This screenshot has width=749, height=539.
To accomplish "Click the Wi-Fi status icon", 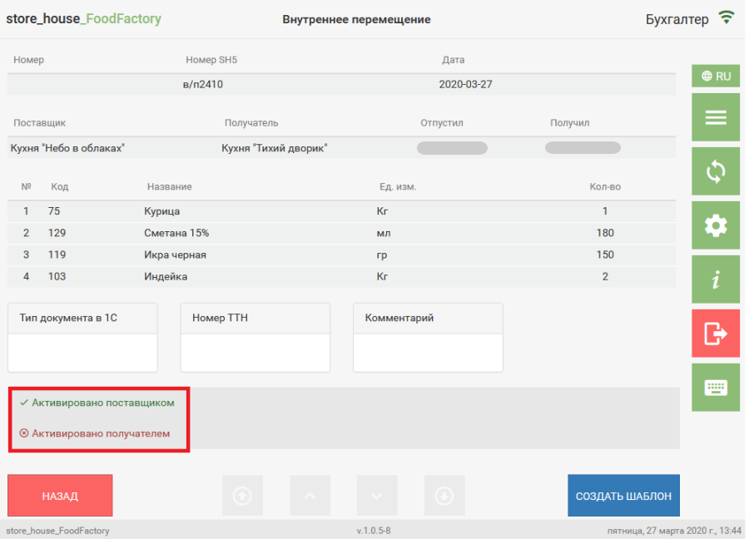I will pyautogui.click(x=727, y=18).
